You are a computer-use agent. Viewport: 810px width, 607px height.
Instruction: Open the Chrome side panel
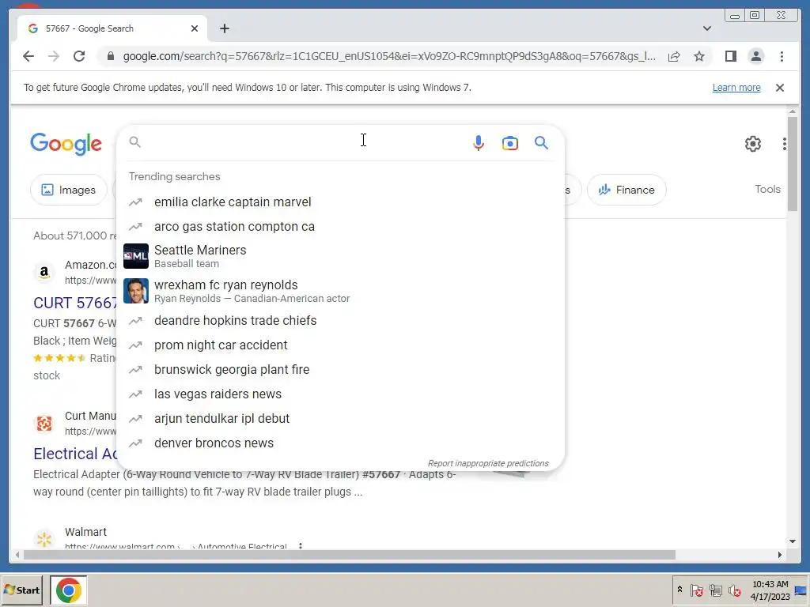pos(730,56)
